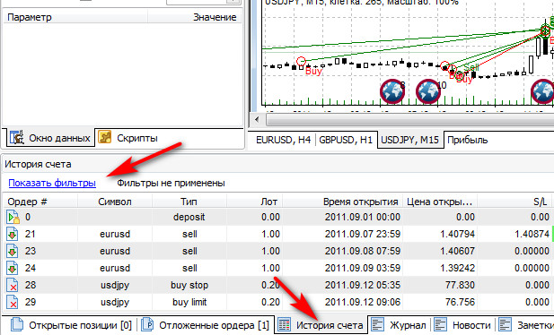
Task: Click the cancelled icon of order 28
Action: coord(13,285)
